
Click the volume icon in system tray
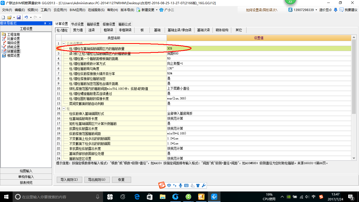point(307,197)
